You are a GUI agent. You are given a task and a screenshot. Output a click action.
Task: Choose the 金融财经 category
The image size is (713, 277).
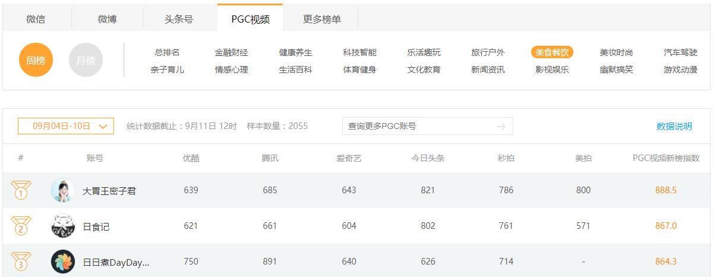click(x=231, y=52)
